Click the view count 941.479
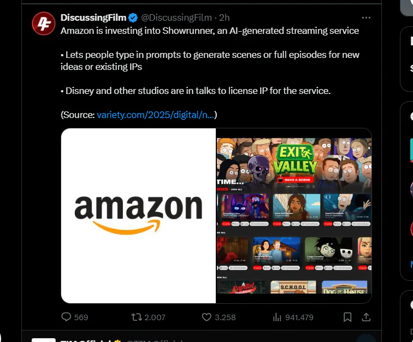 coord(299,317)
